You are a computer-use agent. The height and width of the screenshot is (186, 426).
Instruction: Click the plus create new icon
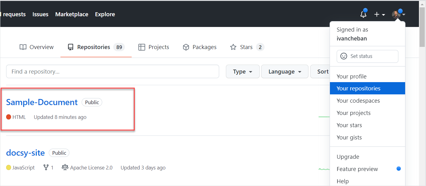coord(377,14)
